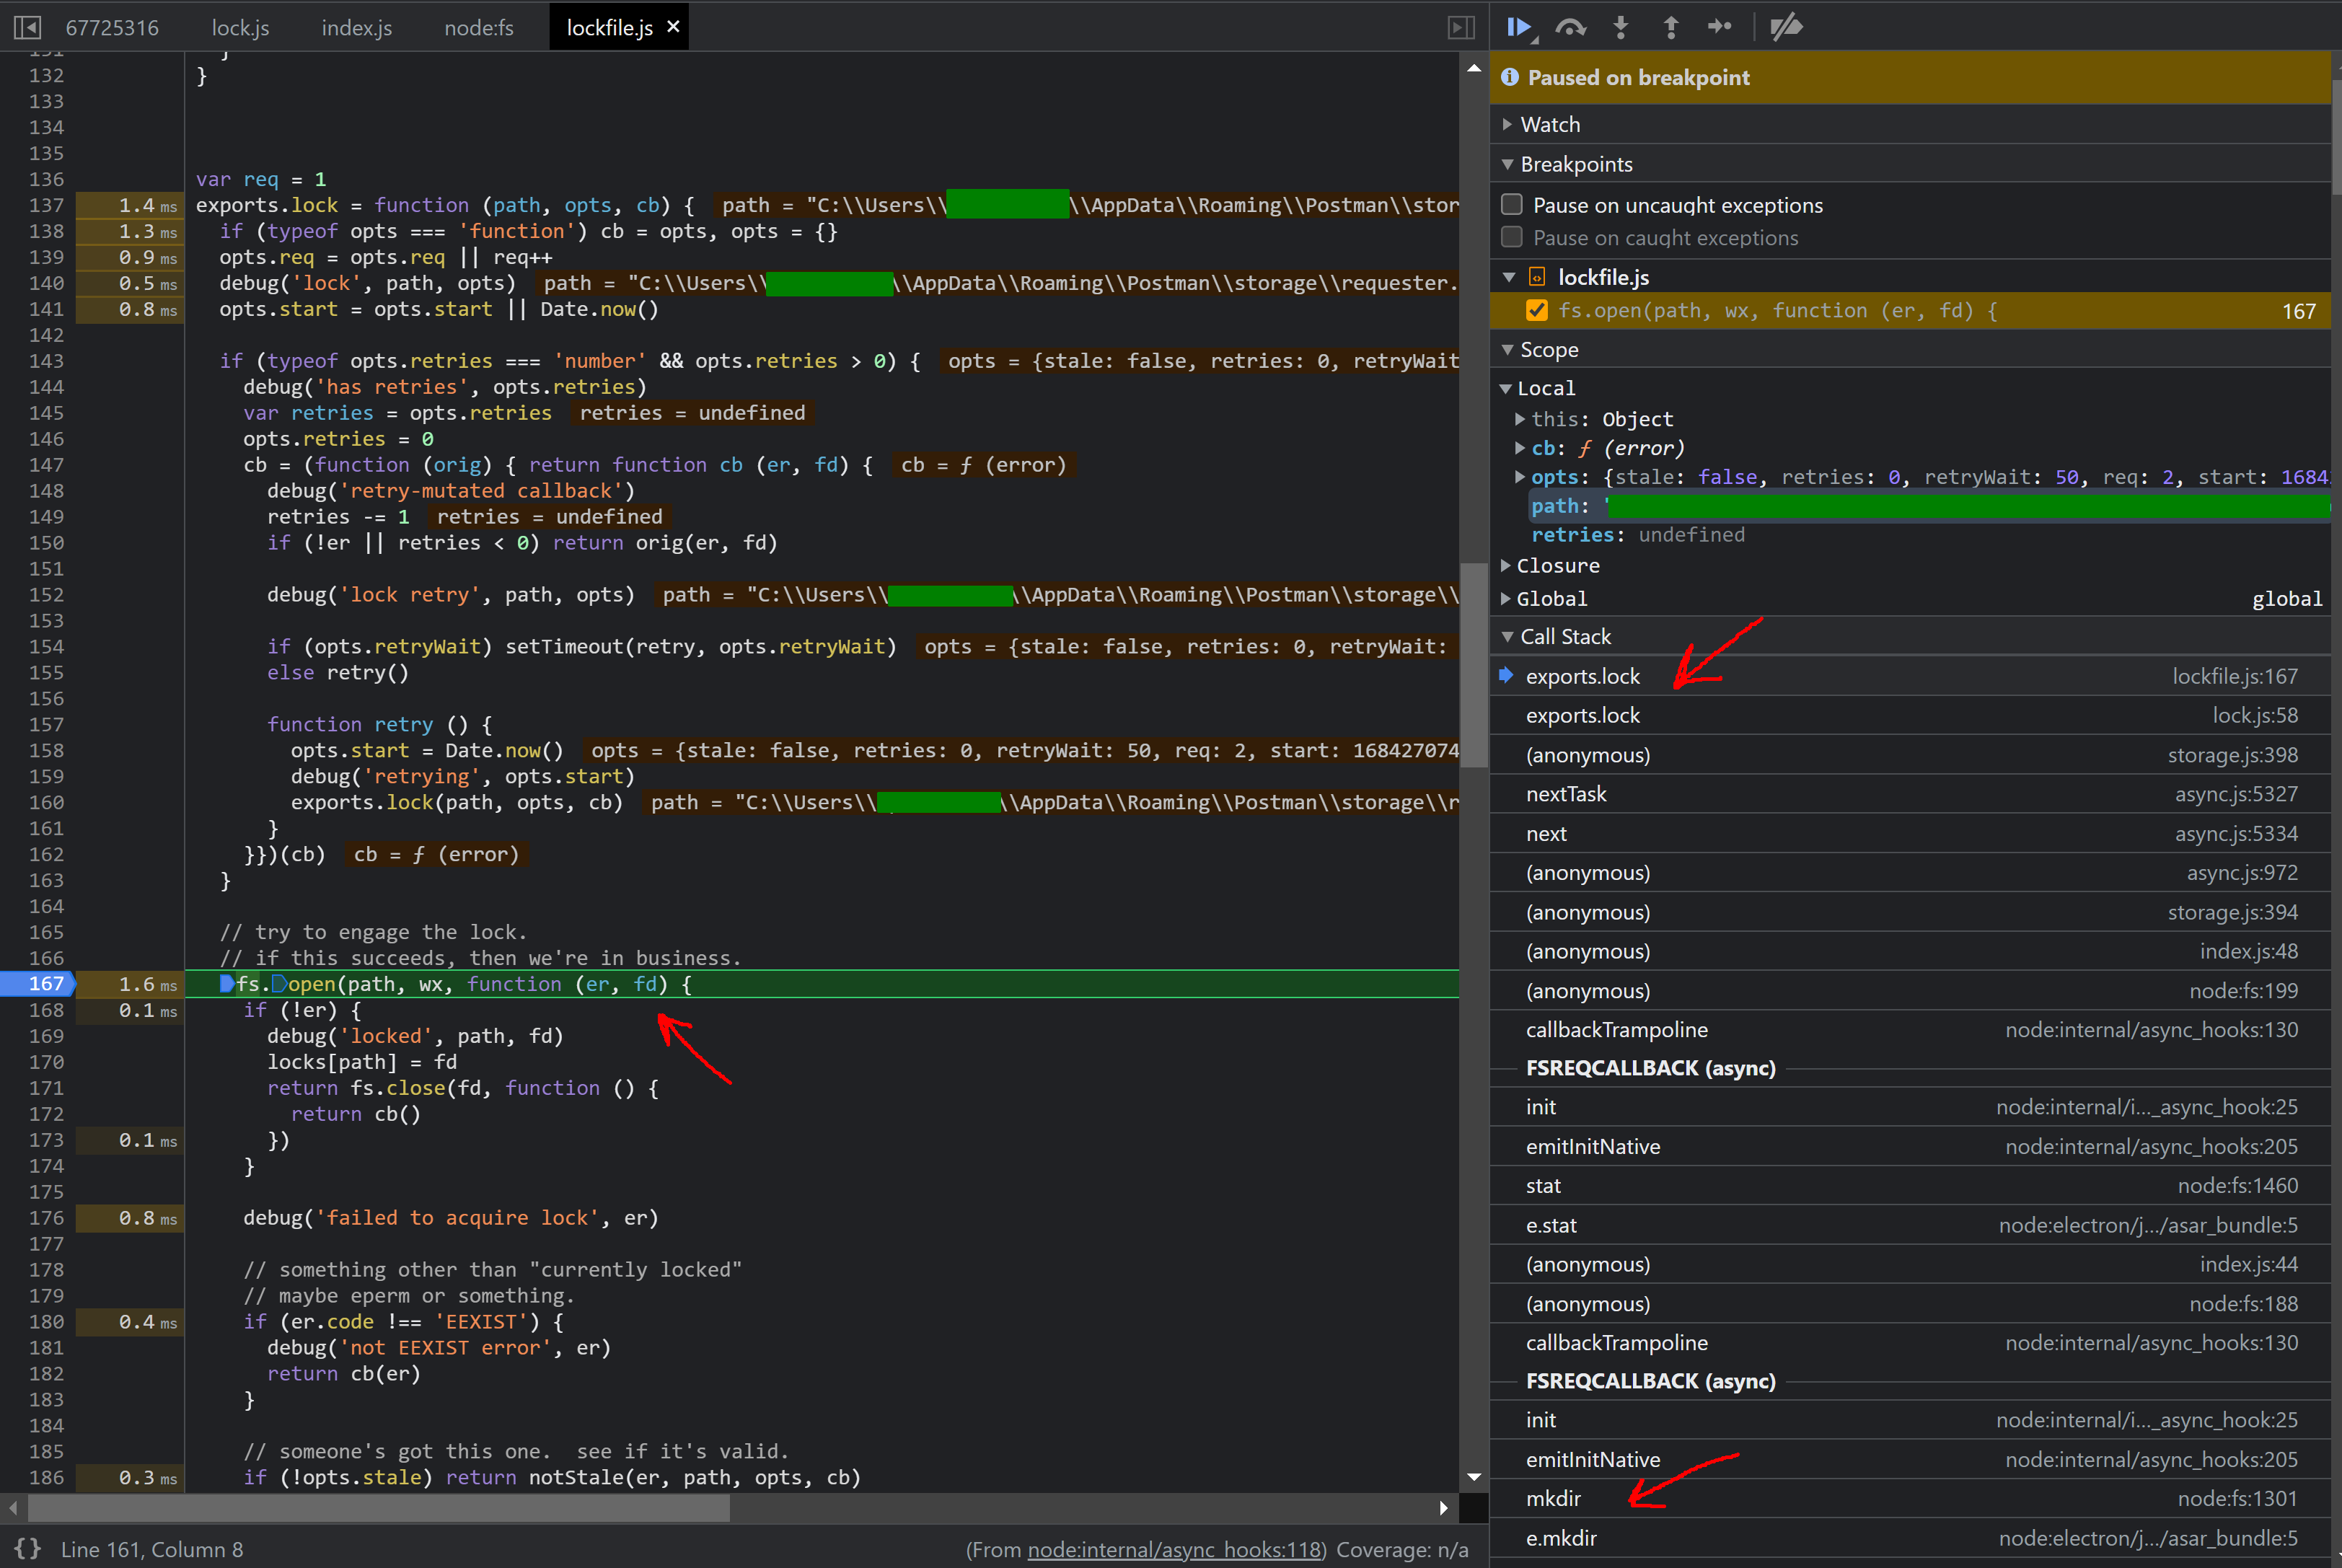Resume script execution button
Screen dimensions: 2342x1568
coord(1519,27)
